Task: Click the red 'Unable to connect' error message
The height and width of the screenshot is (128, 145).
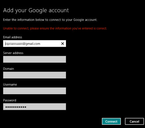Action: (x=55, y=28)
